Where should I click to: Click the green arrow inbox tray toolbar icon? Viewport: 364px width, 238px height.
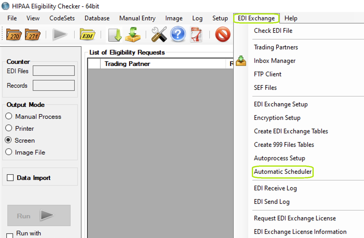tap(133, 34)
